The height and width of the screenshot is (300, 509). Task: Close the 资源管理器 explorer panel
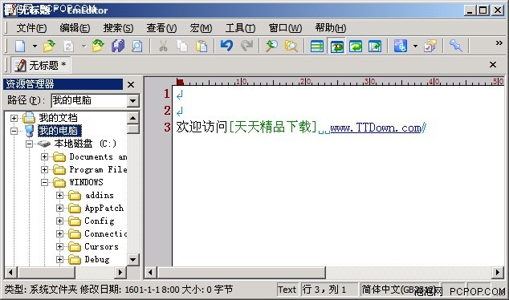pyautogui.click(x=131, y=85)
